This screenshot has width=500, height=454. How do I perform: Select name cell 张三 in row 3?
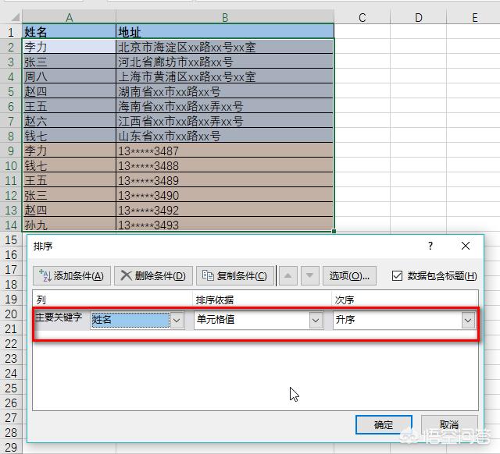[x=70, y=62]
